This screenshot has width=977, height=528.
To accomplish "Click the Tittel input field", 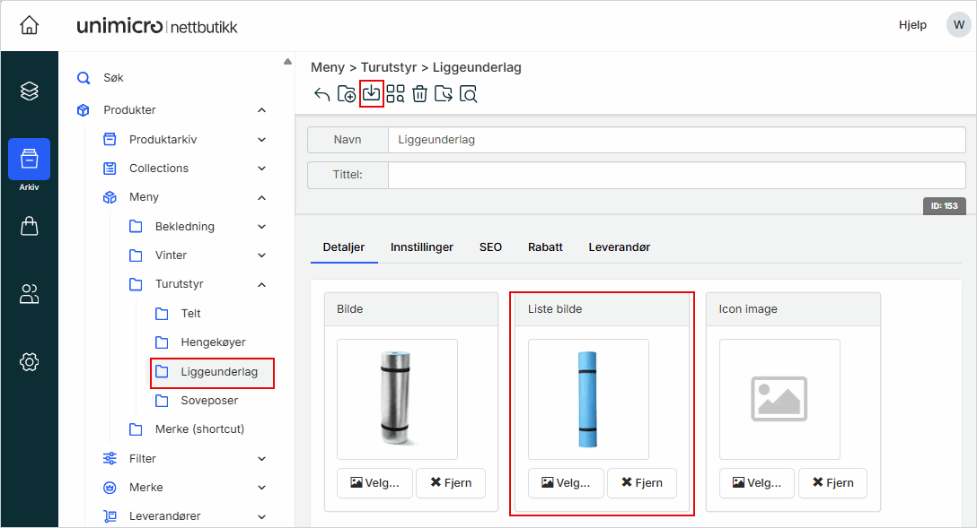I will click(x=676, y=175).
